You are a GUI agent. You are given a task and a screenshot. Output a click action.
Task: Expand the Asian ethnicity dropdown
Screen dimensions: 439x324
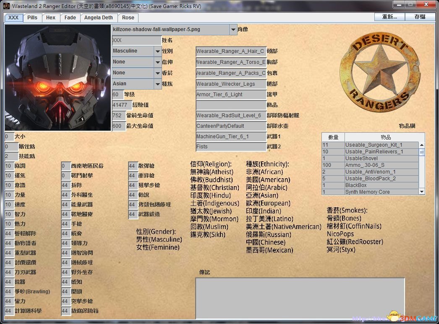click(158, 84)
